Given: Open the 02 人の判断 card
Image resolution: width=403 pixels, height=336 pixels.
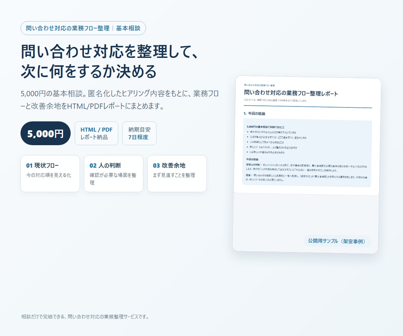Looking at the screenshot, I should (114, 174).
